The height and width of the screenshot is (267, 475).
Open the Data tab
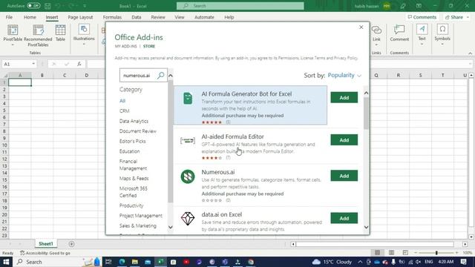point(137,17)
